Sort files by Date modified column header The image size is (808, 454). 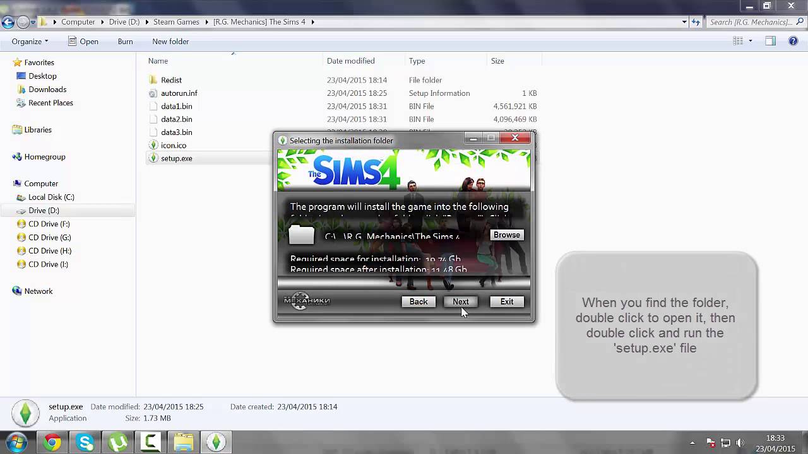click(364, 61)
